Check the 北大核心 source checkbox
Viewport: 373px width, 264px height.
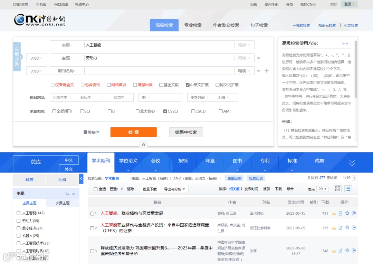tap(137, 111)
